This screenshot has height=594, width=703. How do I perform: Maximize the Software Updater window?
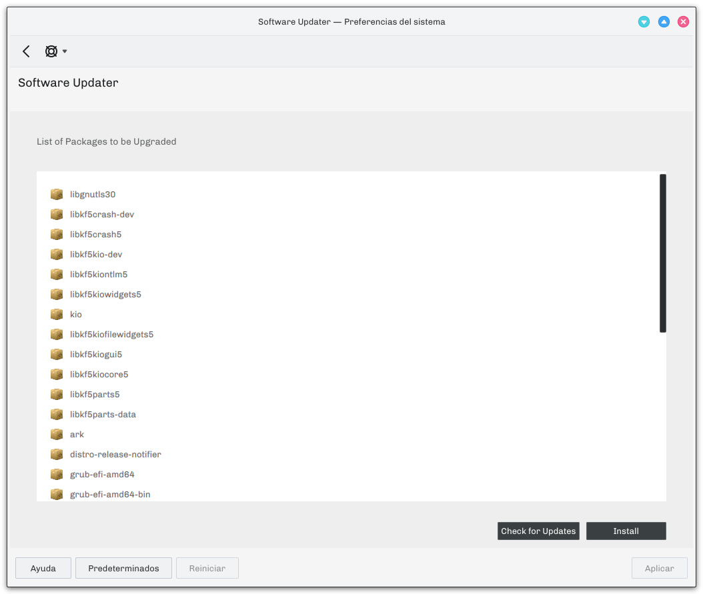click(x=664, y=21)
